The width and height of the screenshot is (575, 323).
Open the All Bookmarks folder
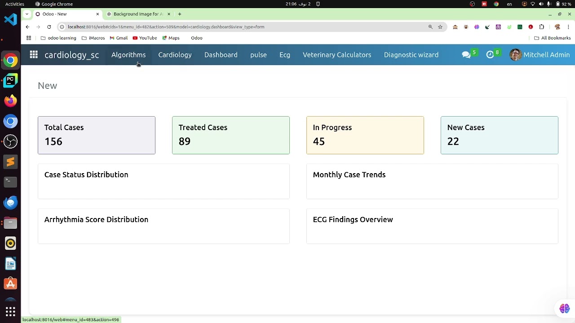coord(552,38)
